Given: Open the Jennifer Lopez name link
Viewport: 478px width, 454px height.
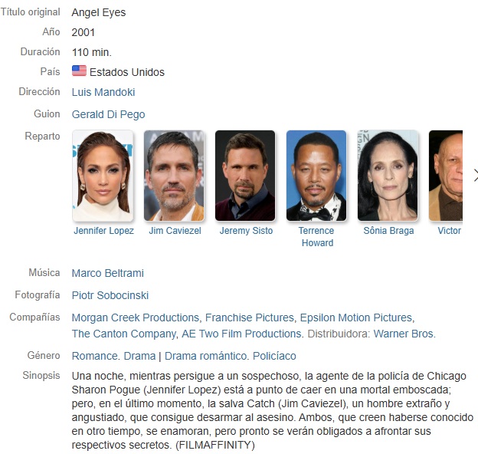Looking at the screenshot, I should point(103,231).
